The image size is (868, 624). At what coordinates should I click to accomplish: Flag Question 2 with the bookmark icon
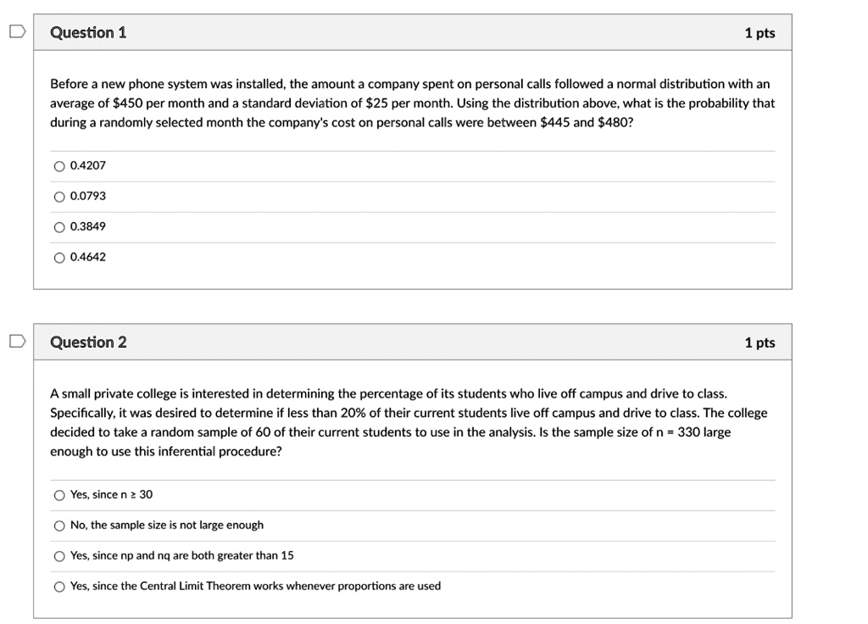[x=16, y=342]
